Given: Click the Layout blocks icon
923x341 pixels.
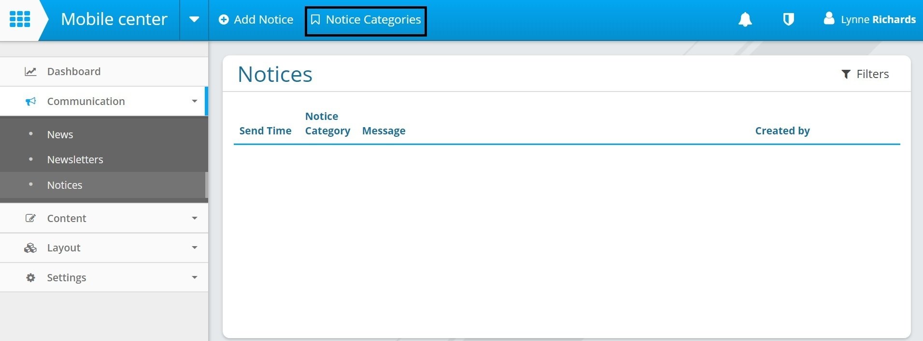Looking at the screenshot, I should tap(30, 248).
